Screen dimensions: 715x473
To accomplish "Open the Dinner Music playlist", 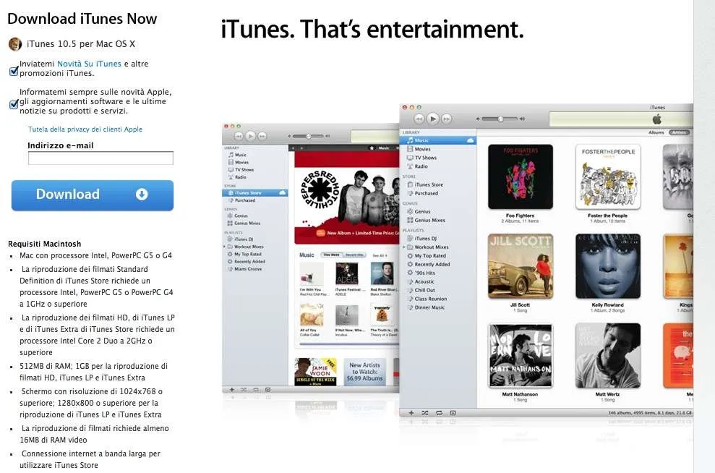I will (x=429, y=308).
